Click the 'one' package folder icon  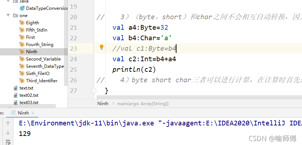tap(16, 16)
